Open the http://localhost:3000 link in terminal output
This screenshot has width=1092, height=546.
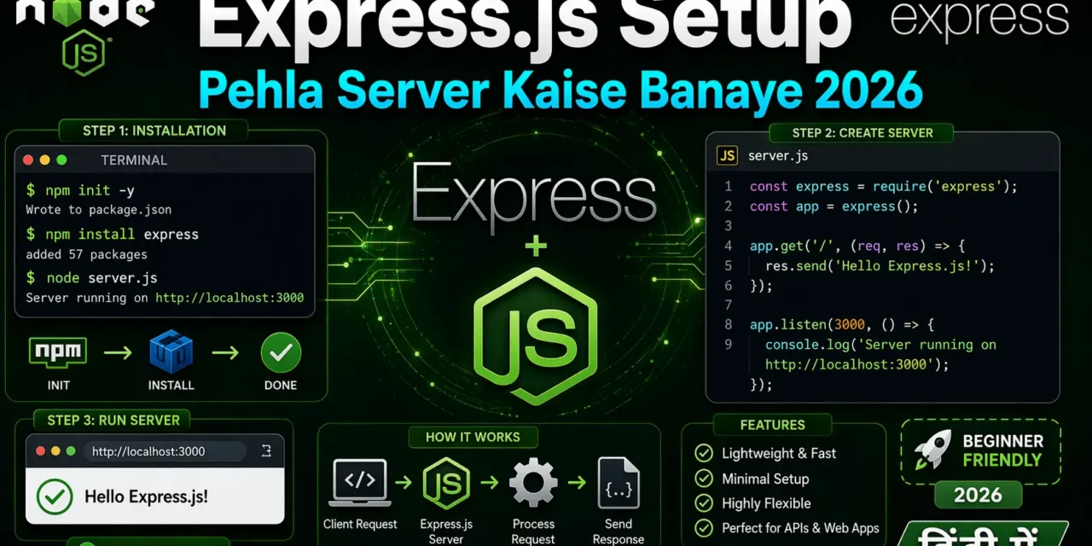tap(229, 298)
